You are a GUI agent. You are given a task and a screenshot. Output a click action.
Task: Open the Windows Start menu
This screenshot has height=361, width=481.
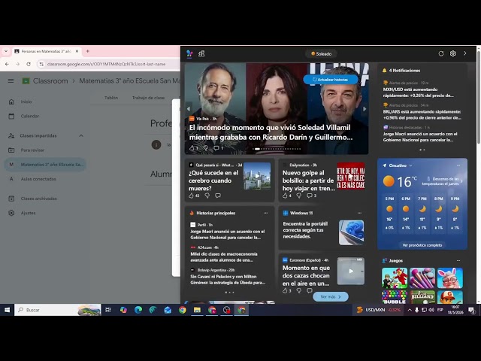pyautogui.click(x=7, y=310)
